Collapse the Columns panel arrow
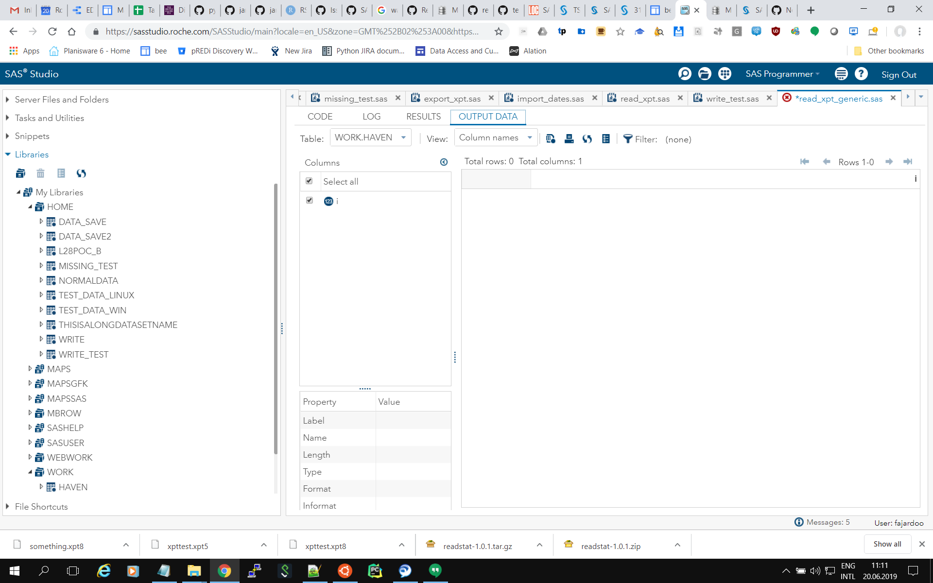Viewport: 933px width, 583px height. 444,162
